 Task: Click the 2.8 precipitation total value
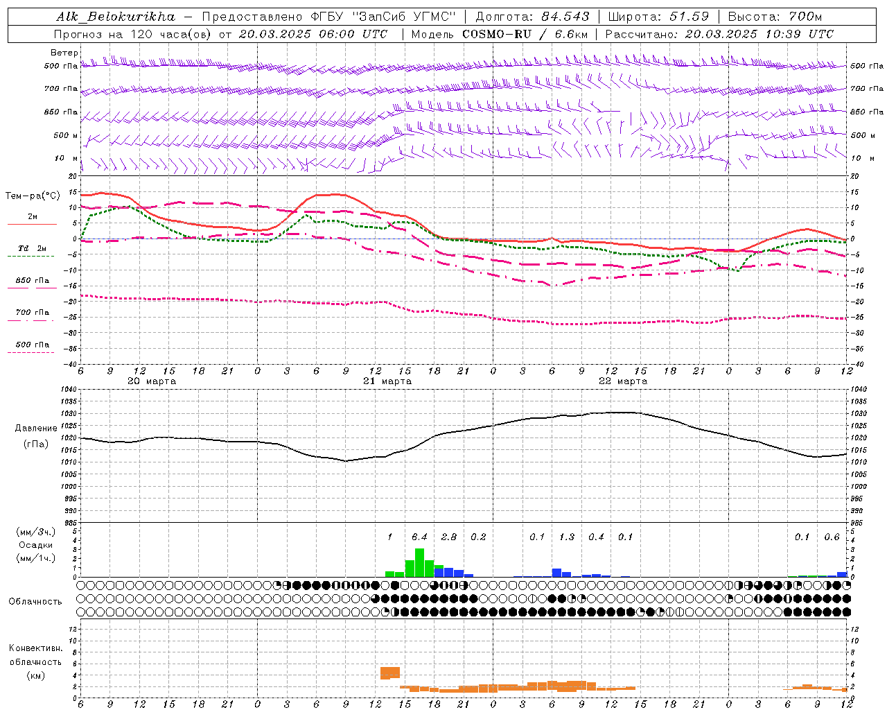point(449,537)
